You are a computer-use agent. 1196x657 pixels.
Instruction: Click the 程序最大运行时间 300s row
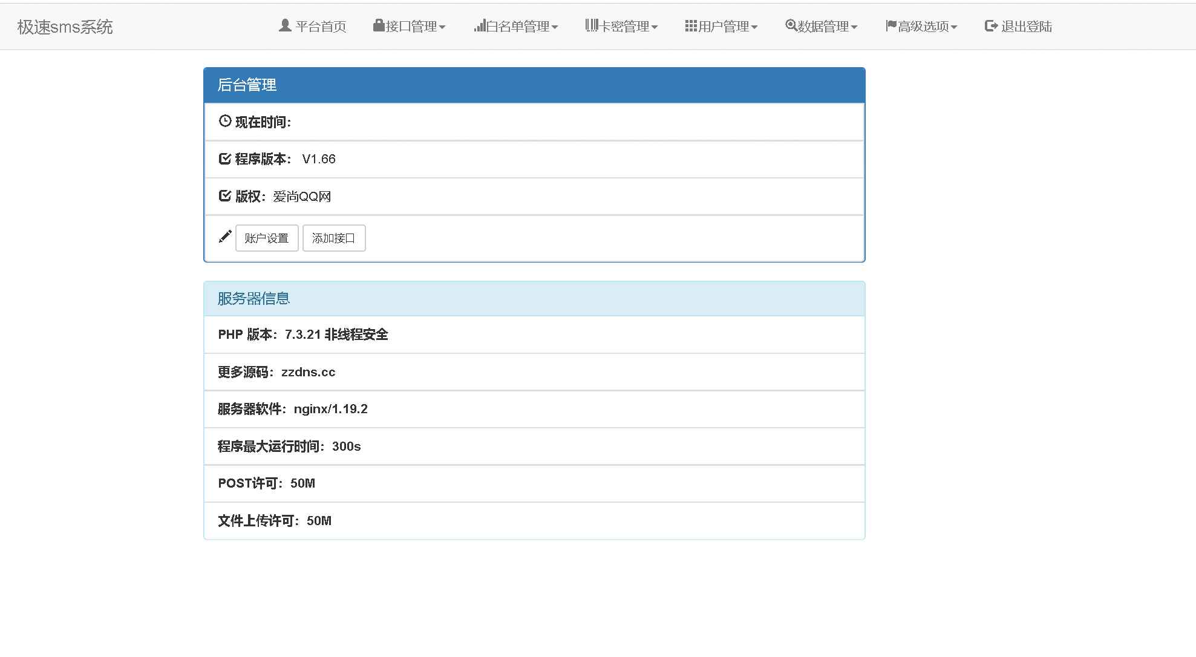(x=534, y=446)
